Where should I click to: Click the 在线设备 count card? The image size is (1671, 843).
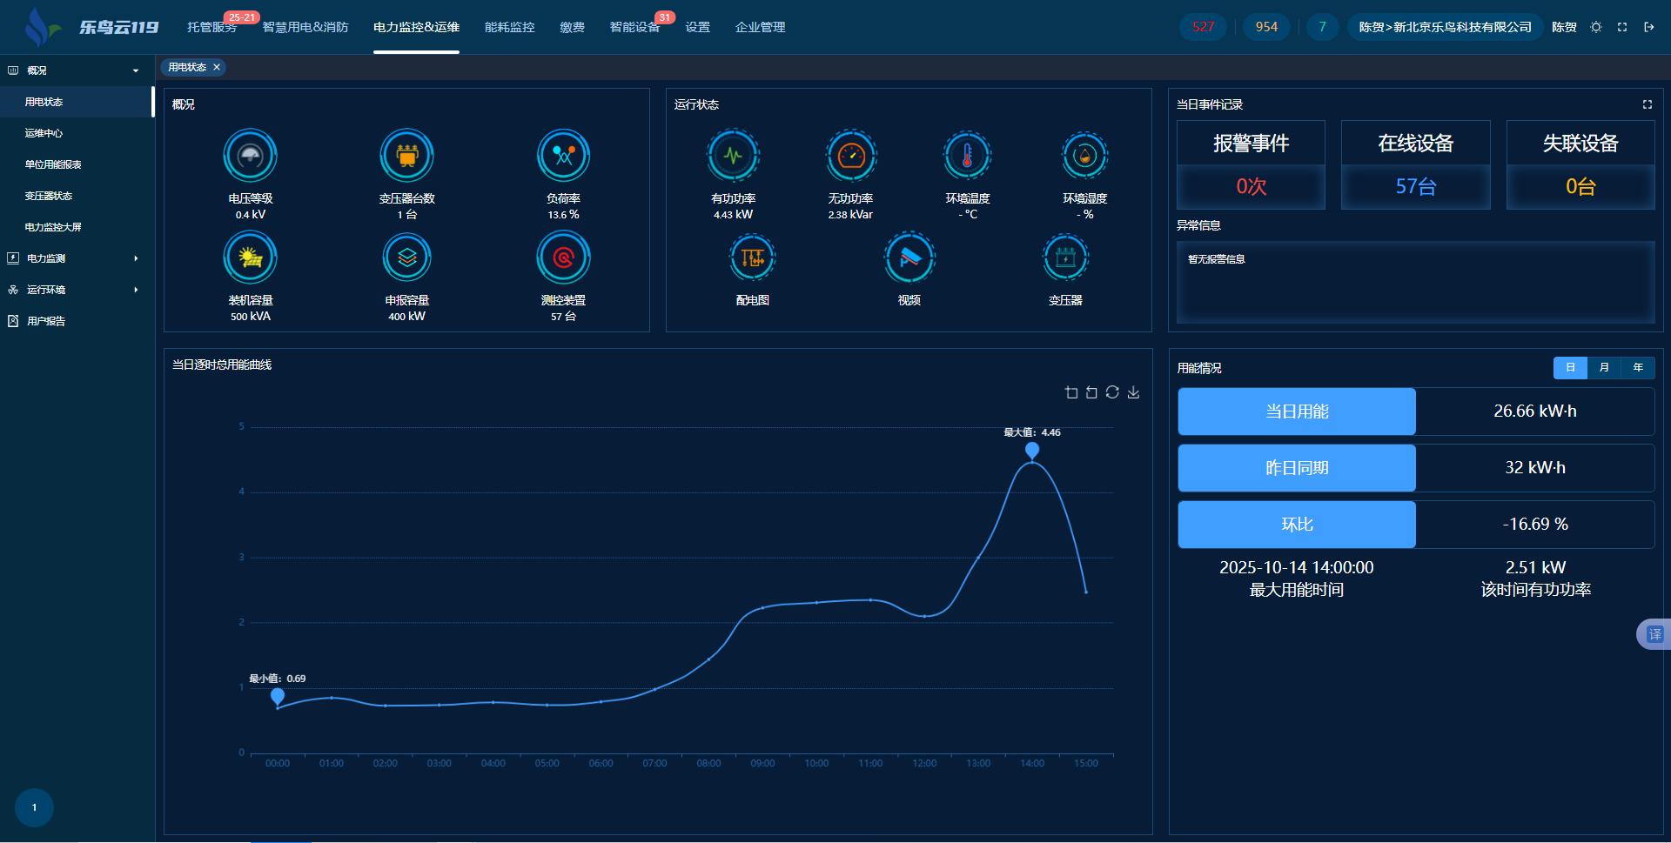[x=1415, y=165]
